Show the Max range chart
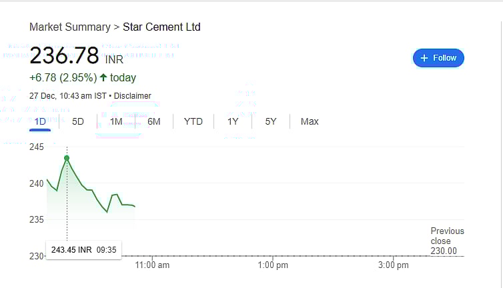This screenshot has height=288, width=503. point(310,121)
